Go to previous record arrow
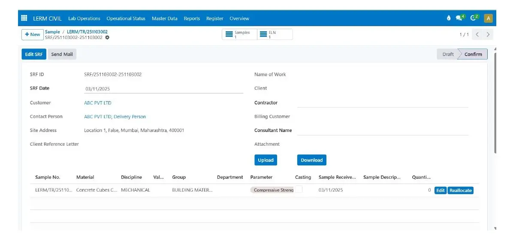 477,34
